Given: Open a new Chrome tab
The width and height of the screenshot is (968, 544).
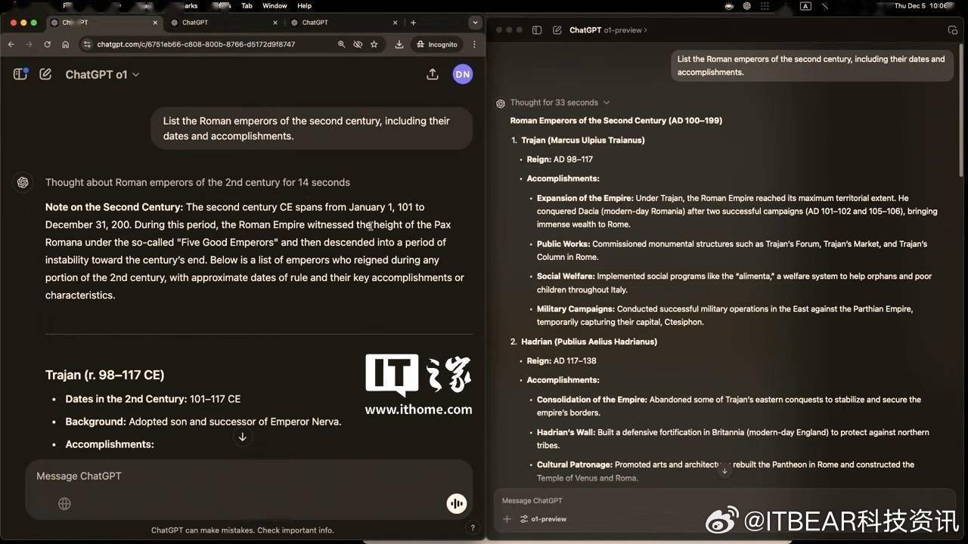Looking at the screenshot, I should [413, 23].
